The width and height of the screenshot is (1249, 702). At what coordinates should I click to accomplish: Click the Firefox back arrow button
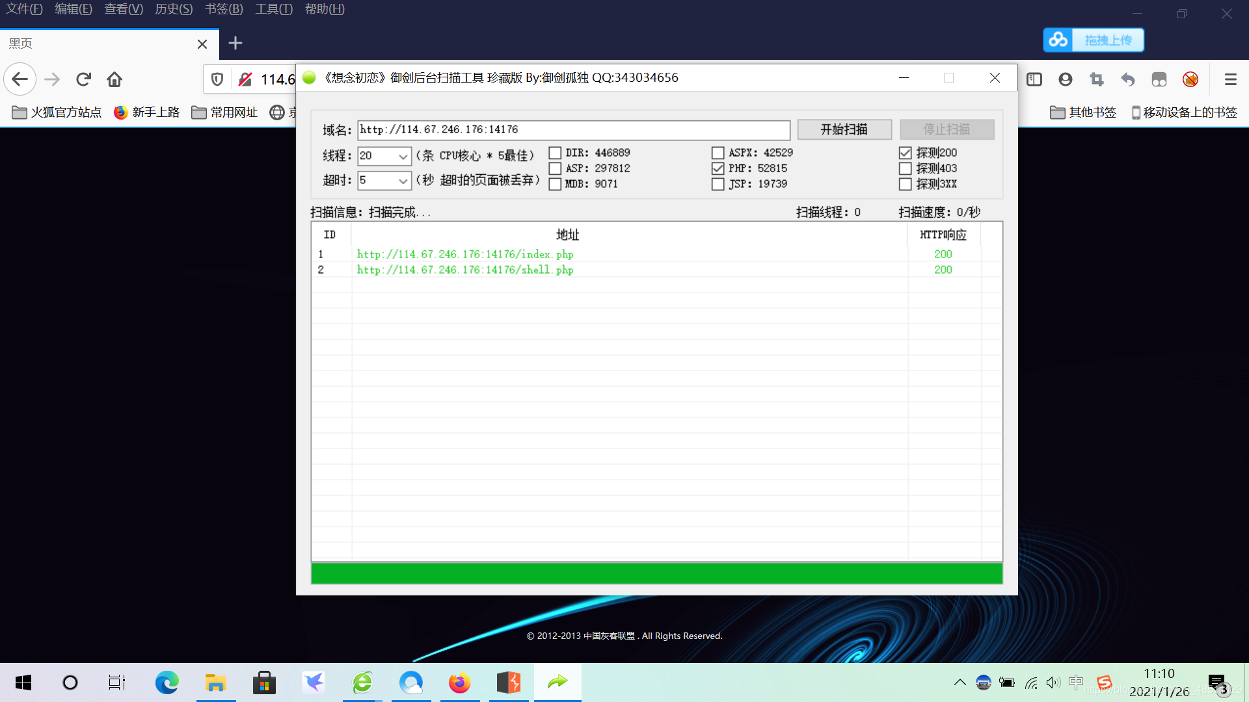(20, 79)
